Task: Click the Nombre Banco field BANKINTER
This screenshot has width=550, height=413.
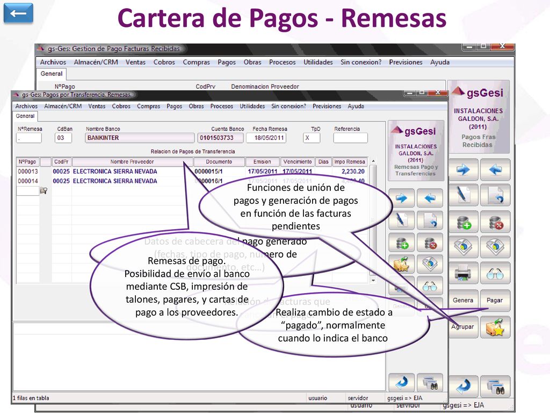Action: click(x=139, y=138)
